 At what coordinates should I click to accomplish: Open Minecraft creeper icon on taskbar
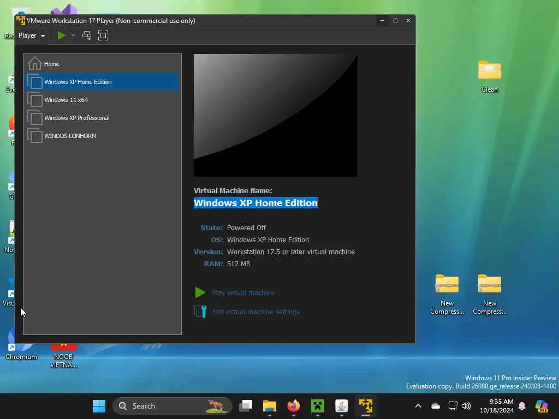tap(317, 406)
